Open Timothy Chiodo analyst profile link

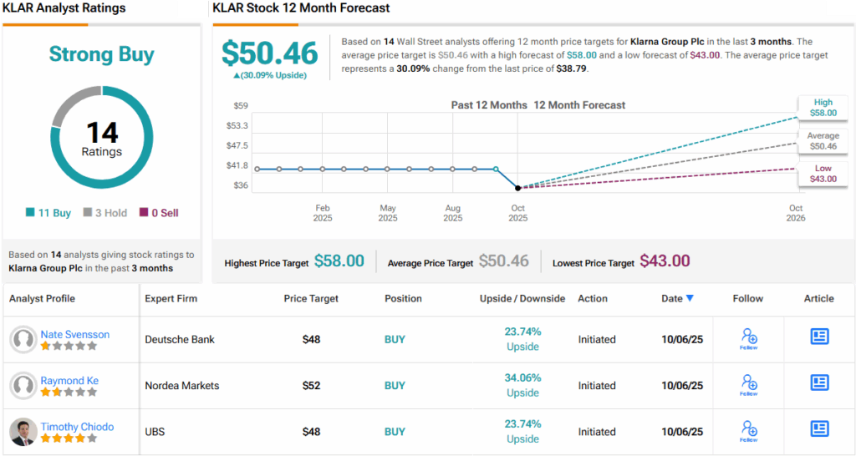coord(77,427)
